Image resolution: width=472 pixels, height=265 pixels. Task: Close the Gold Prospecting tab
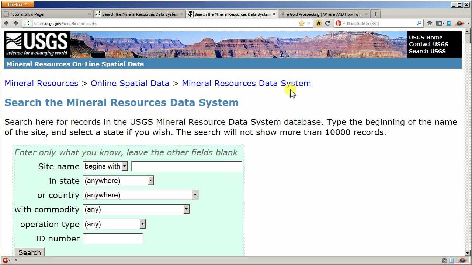point(366,14)
